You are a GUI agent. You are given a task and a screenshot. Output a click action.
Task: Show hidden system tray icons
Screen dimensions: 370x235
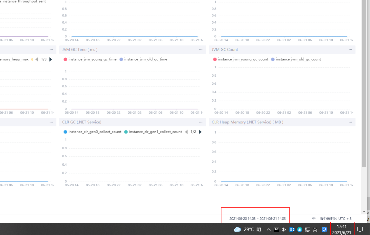point(268,229)
